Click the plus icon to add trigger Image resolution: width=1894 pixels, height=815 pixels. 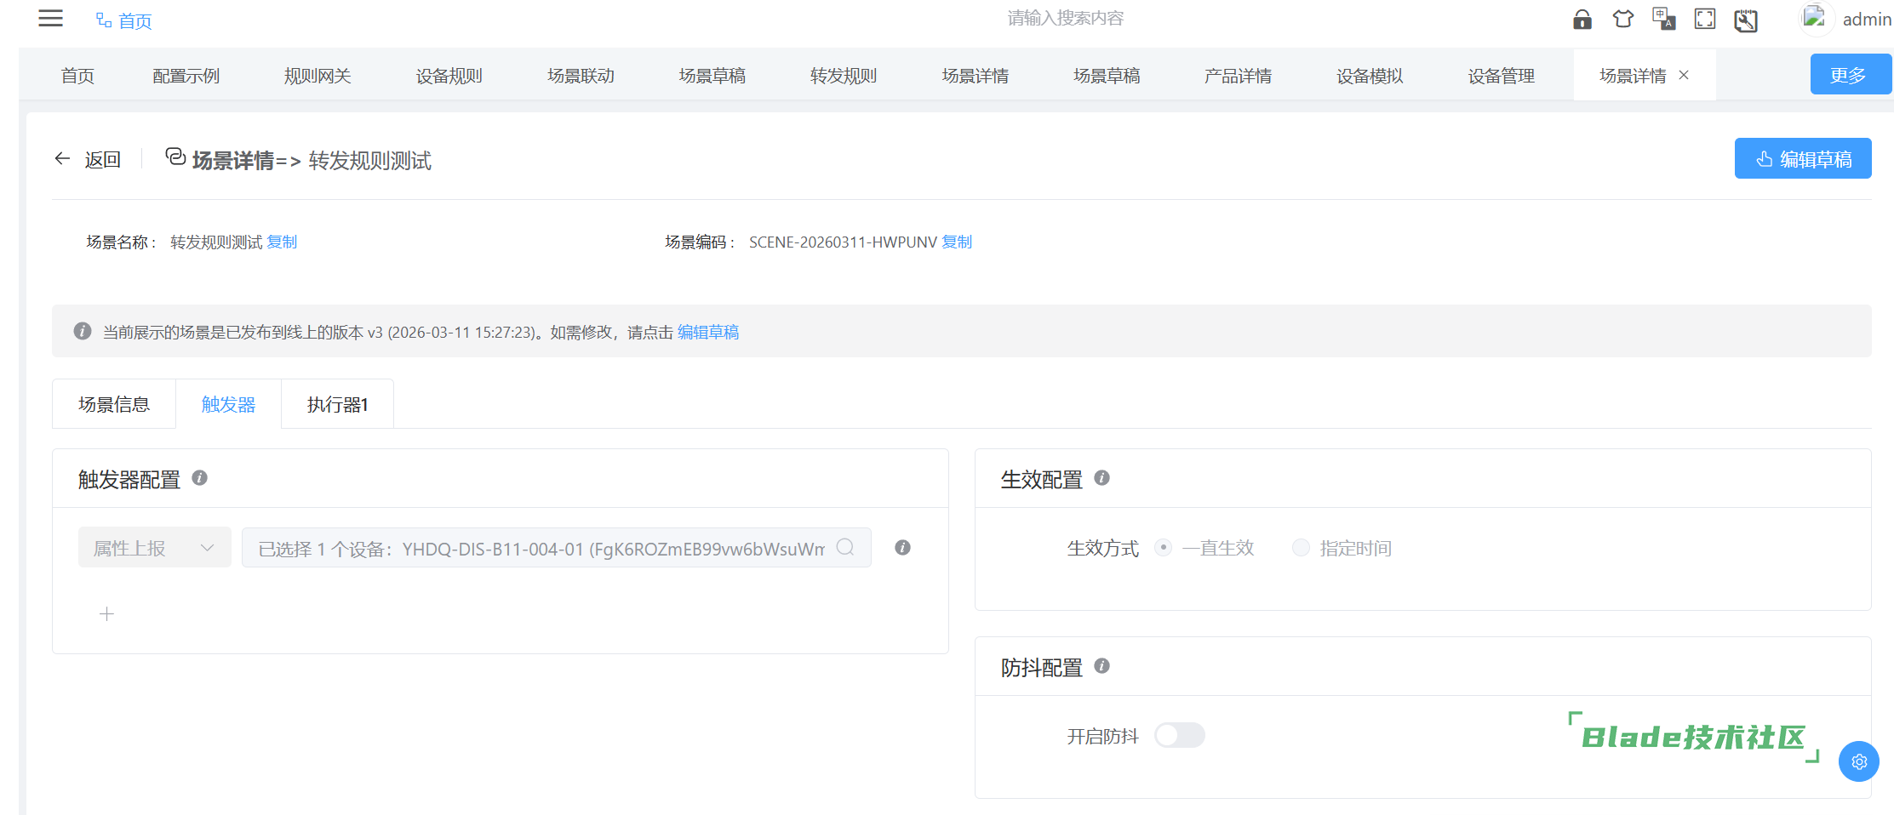pyautogui.click(x=106, y=614)
